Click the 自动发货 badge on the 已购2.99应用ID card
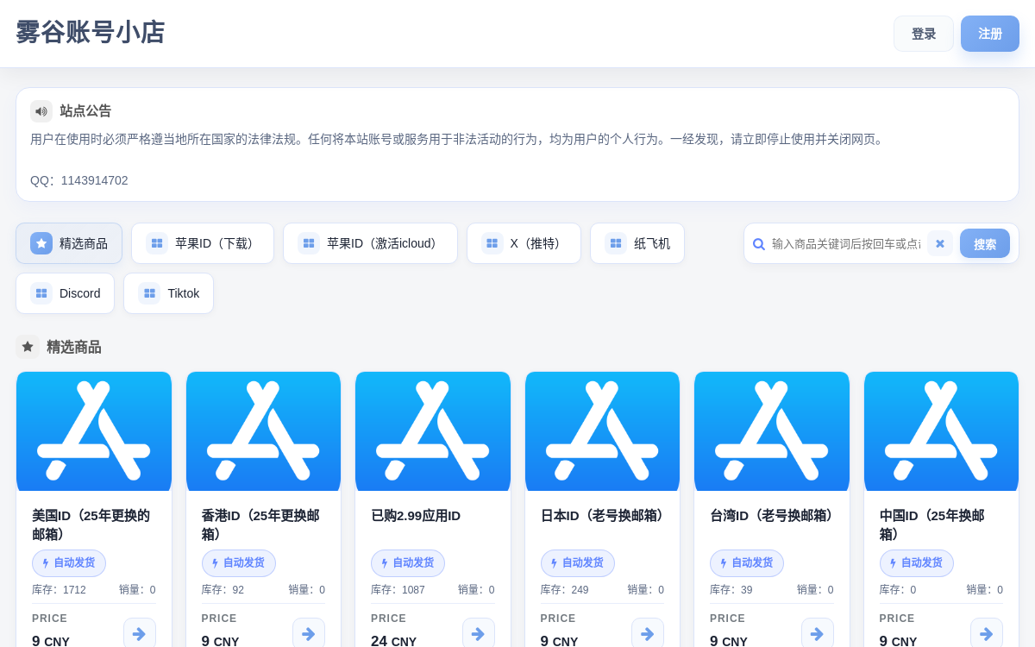 point(408,563)
